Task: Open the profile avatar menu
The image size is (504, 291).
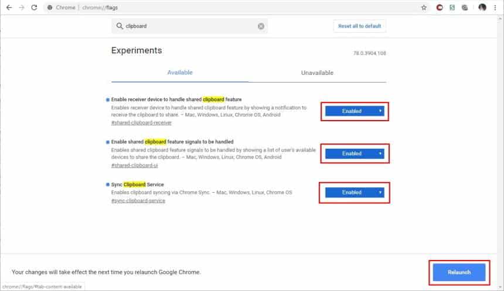Action: (x=482, y=8)
